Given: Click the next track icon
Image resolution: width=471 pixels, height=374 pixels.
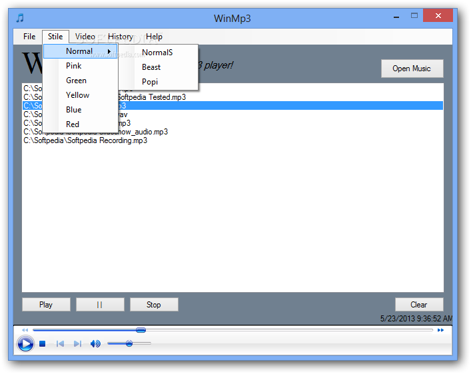Looking at the screenshot, I should [x=77, y=343].
